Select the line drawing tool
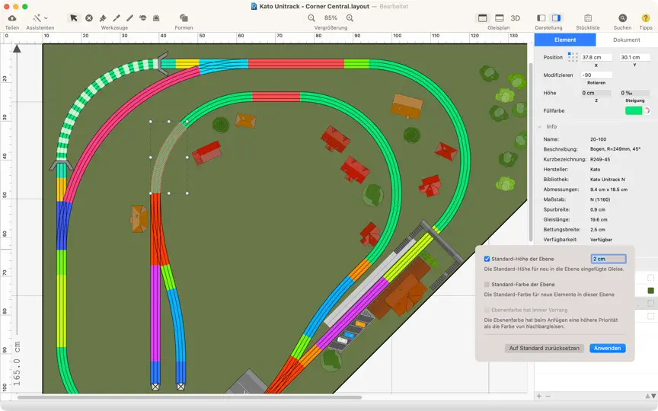The image size is (658, 411). click(x=129, y=18)
